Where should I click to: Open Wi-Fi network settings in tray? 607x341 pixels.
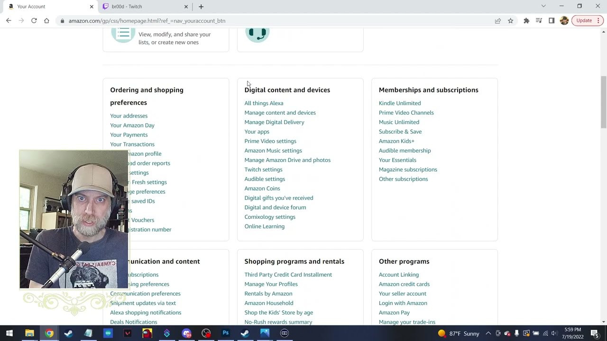click(x=545, y=333)
